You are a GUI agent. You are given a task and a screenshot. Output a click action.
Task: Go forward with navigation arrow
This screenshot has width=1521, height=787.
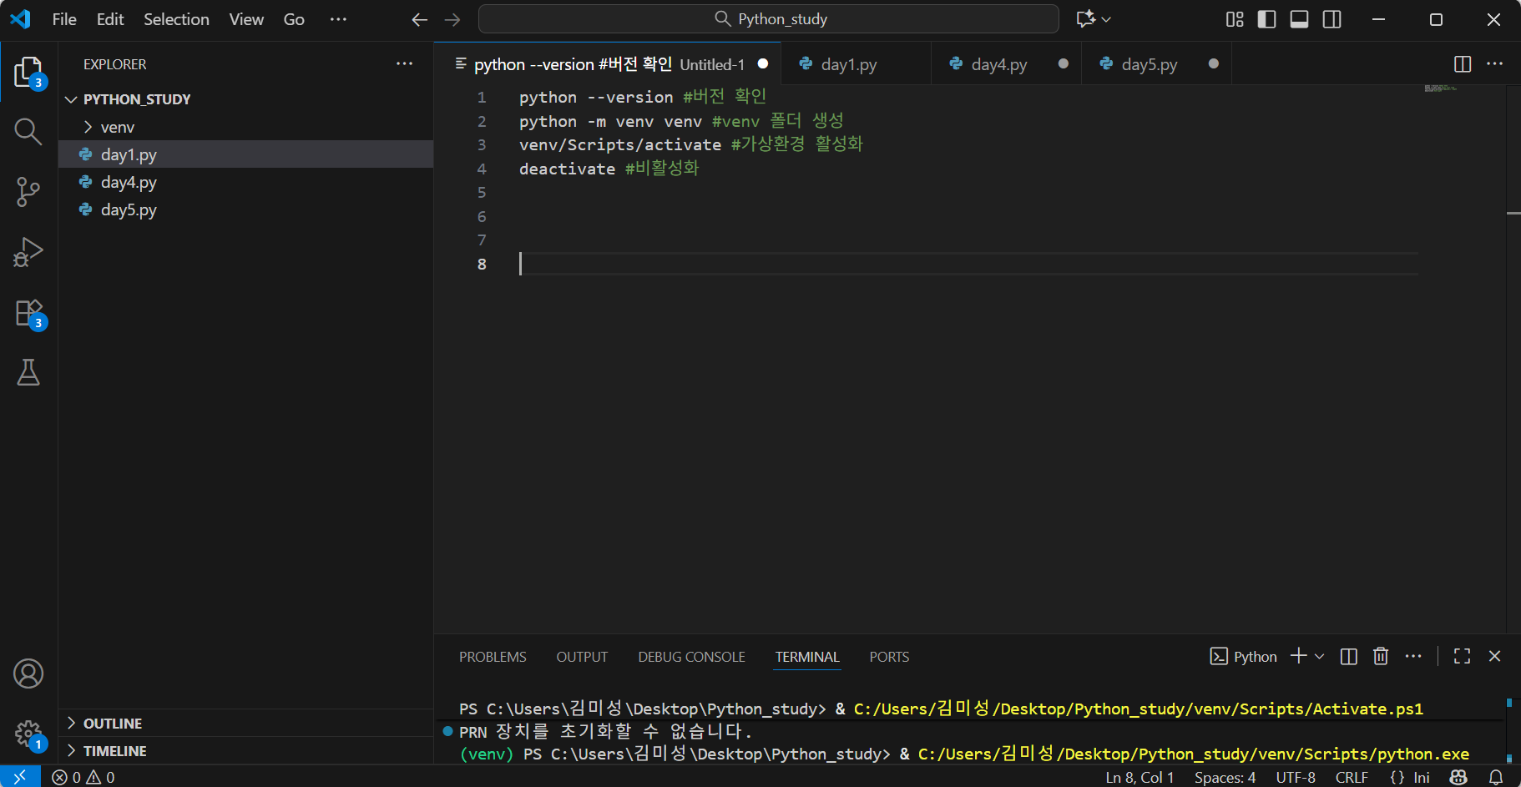(x=452, y=19)
